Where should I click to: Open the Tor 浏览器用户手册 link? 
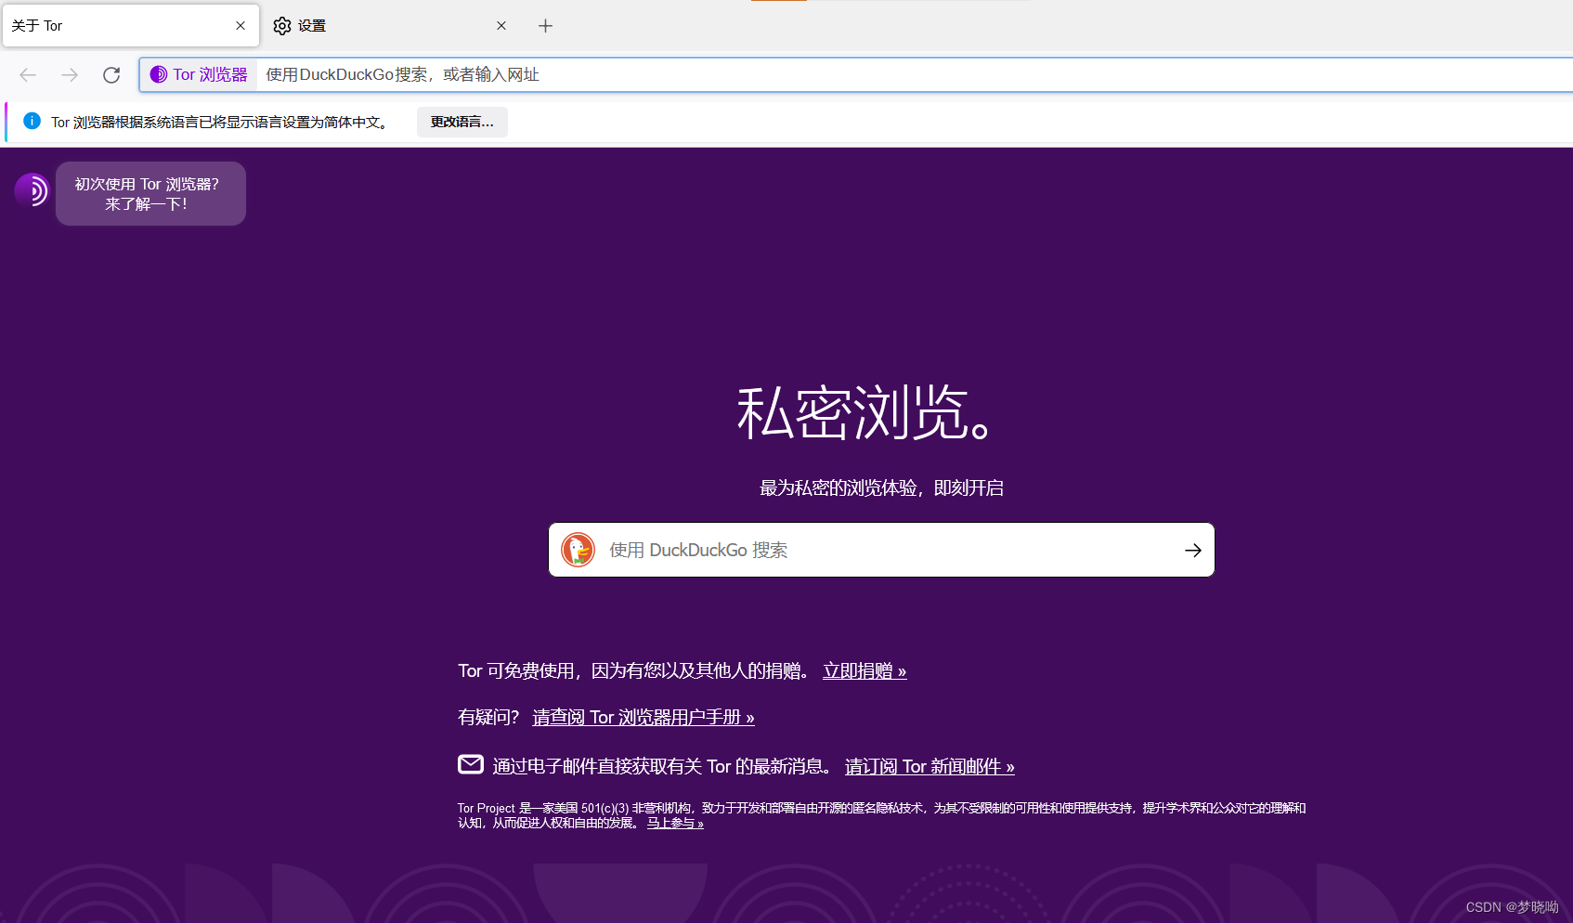coord(642,717)
